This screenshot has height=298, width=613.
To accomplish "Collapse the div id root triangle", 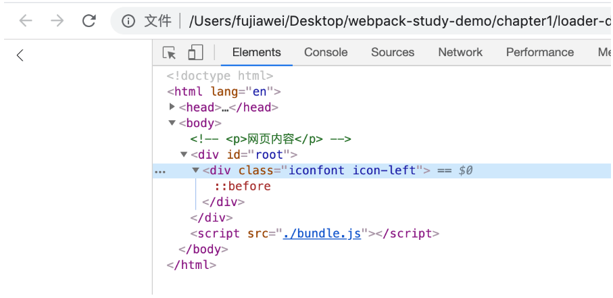I will 184,155.
